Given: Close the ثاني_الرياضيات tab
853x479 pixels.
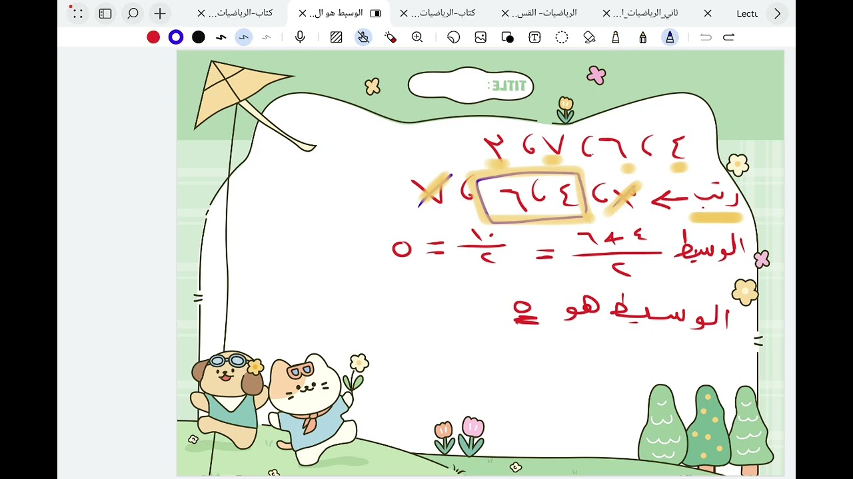Looking at the screenshot, I should [x=606, y=13].
